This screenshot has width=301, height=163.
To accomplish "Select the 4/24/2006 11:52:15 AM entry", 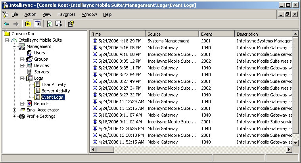I will tap(121, 142).
